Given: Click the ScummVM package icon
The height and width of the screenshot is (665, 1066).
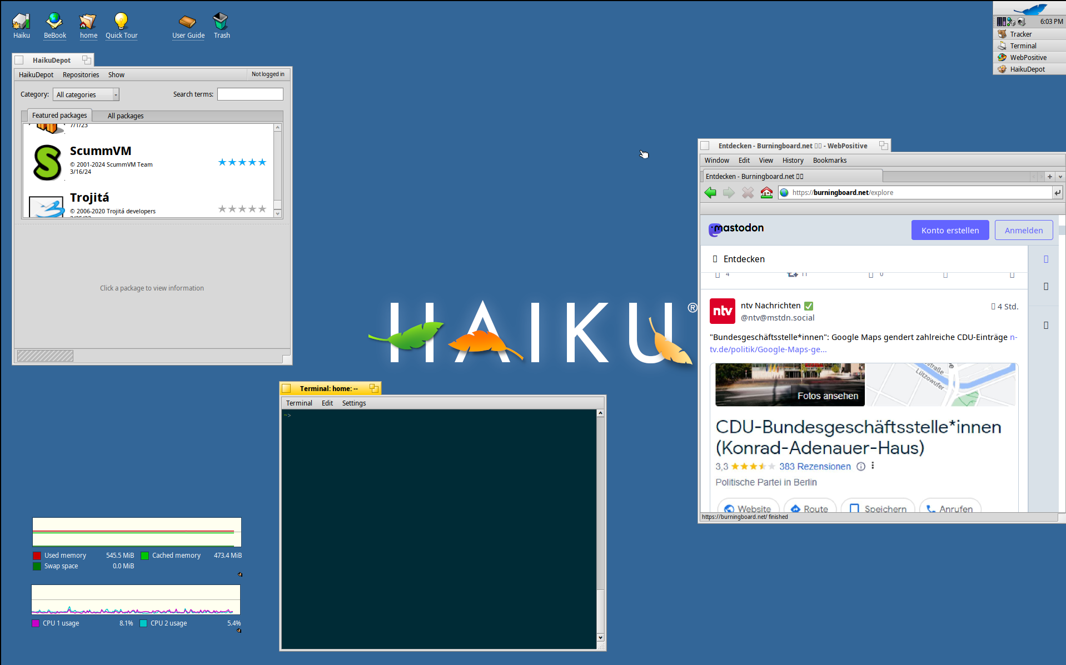Looking at the screenshot, I should click(47, 162).
